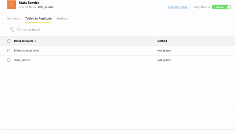The image size is (235, 133).
Task: Click the Method column header
Action: pos(162,41)
